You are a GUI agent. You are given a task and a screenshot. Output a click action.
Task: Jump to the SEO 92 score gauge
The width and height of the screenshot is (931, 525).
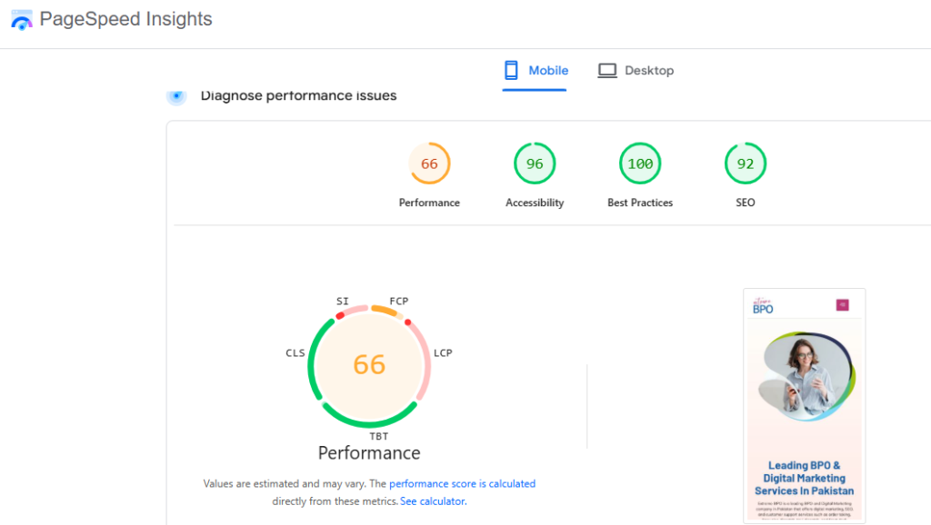746,164
